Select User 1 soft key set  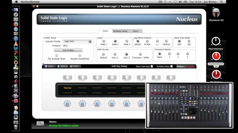(x=115, y=54)
